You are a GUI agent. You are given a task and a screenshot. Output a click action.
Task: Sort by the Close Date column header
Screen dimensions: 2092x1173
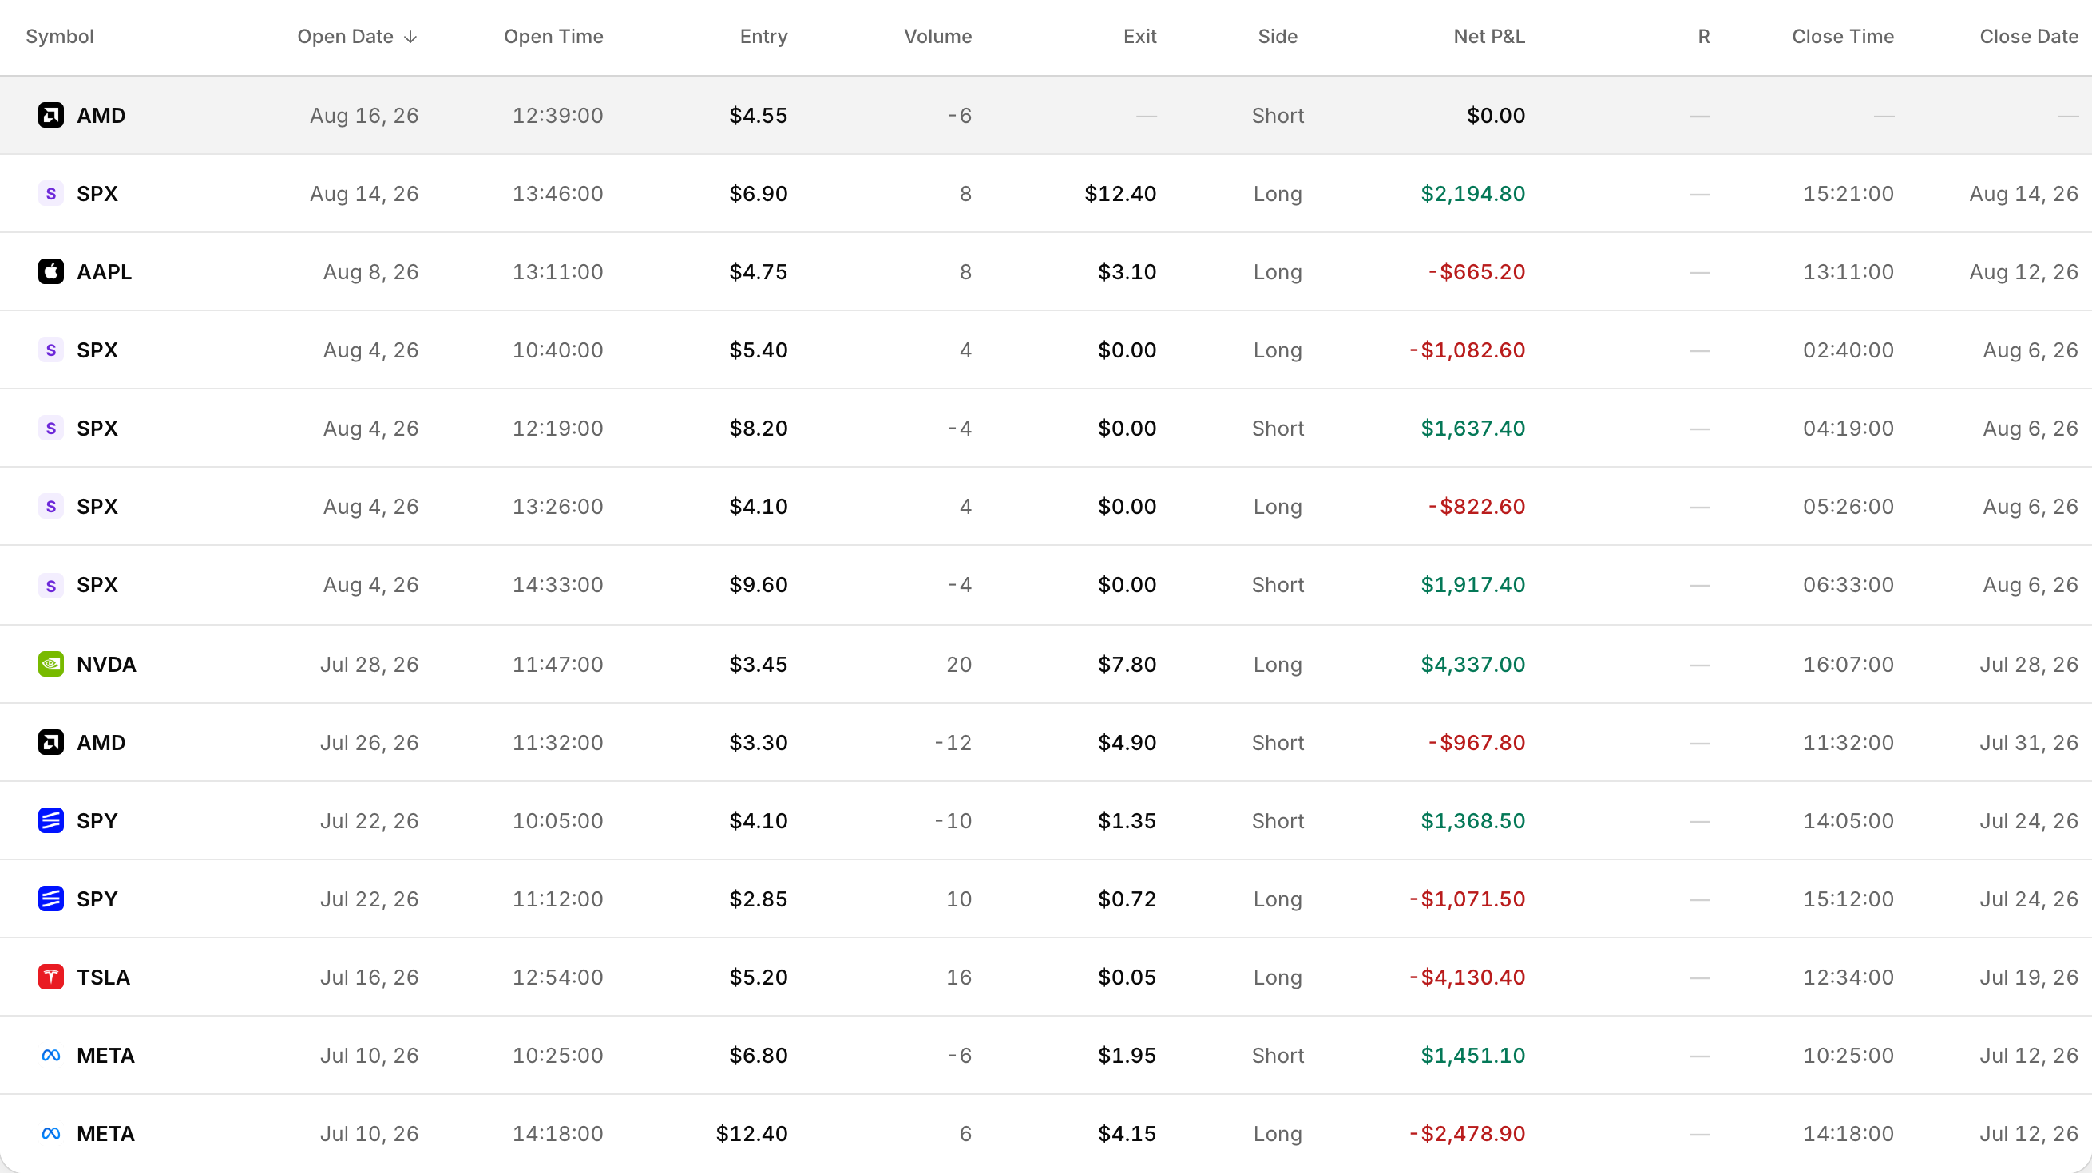tap(2030, 37)
